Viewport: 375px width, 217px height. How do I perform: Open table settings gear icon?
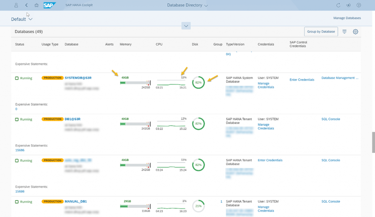point(356,31)
